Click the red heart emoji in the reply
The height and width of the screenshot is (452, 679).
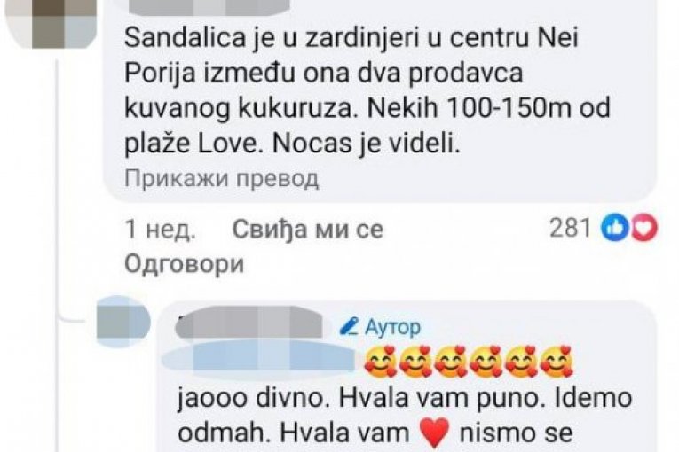tap(434, 434)
